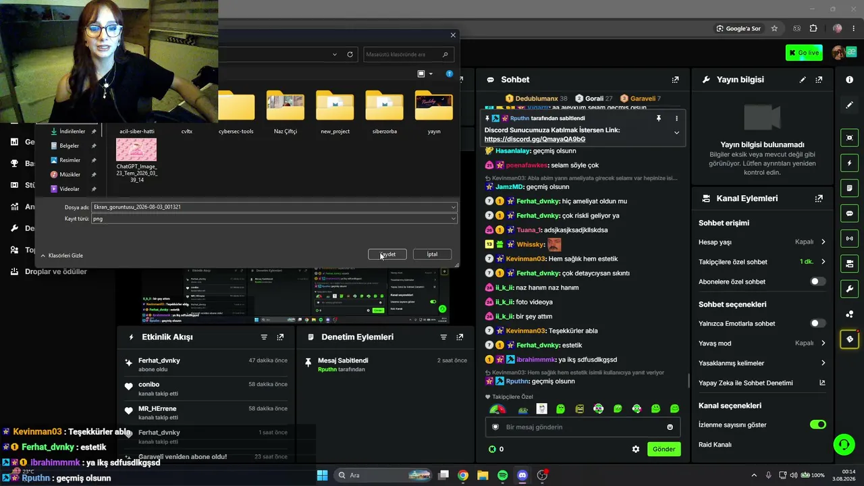Viewport: 864px width, 486px height.
Task: Open the emoji picker in the message box
Action: (670, 427)
